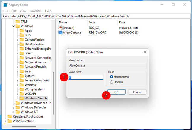Expand the CurrentVersion key

point(17,40)
